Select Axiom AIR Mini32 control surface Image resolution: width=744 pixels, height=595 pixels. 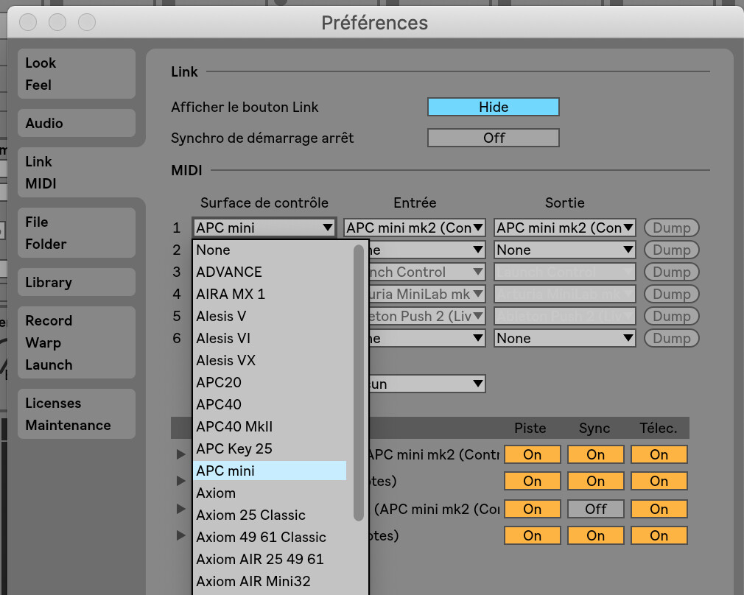pos(270,581)
